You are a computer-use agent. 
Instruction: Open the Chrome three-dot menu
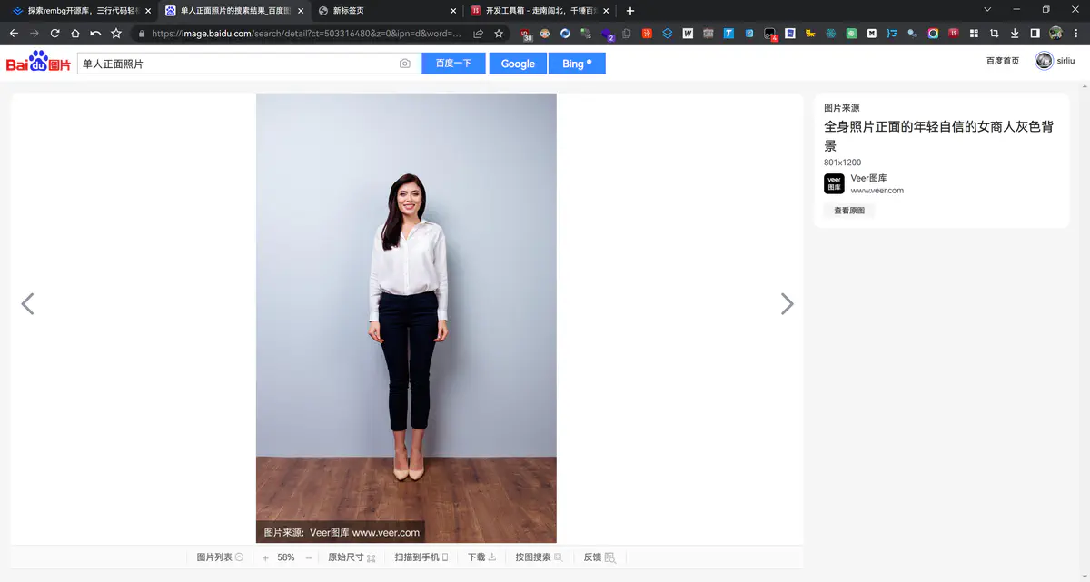pos(1075,34)
